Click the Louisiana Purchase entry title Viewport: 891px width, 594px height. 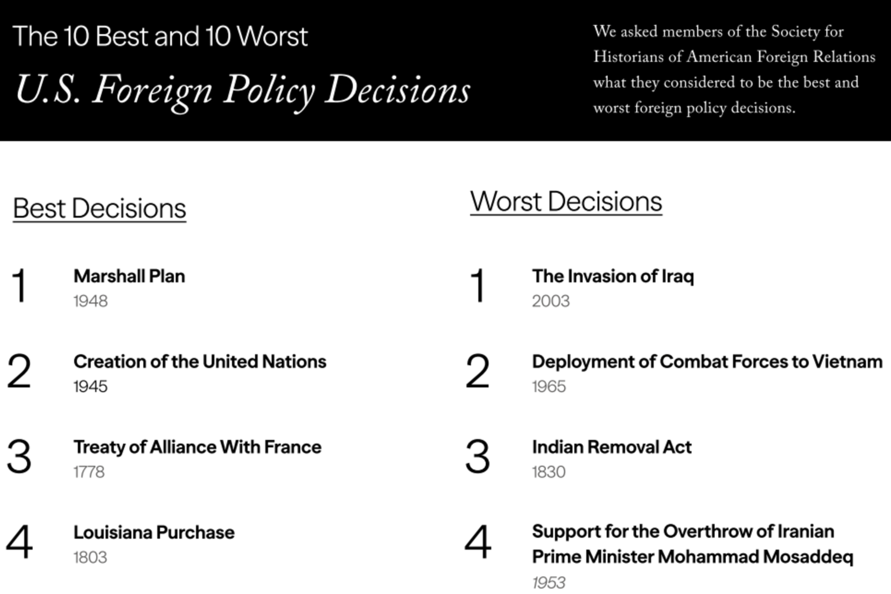154,532
